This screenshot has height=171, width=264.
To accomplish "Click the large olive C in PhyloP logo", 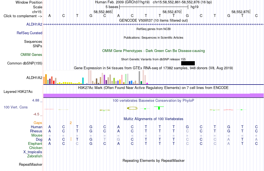I will coord(132,108).
